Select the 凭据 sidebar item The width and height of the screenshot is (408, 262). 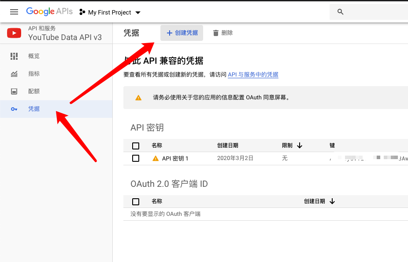coord(56,109)
